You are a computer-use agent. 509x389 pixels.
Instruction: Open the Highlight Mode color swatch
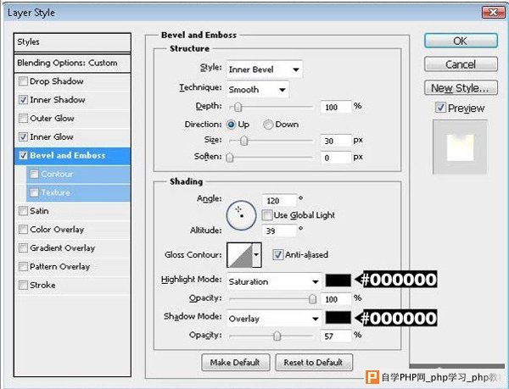(x=338, y=281)
